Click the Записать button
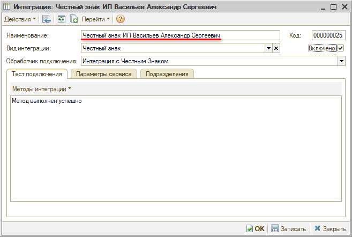This screenshot has width=352, height=237. click(288, 228)
